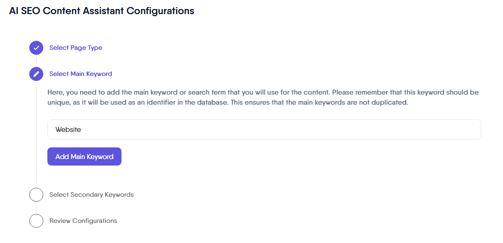This screenshot has width=503, height=243.
Task: Click connector between Secondary Keywords and Review circles
Action: click(x=36, y=208)
